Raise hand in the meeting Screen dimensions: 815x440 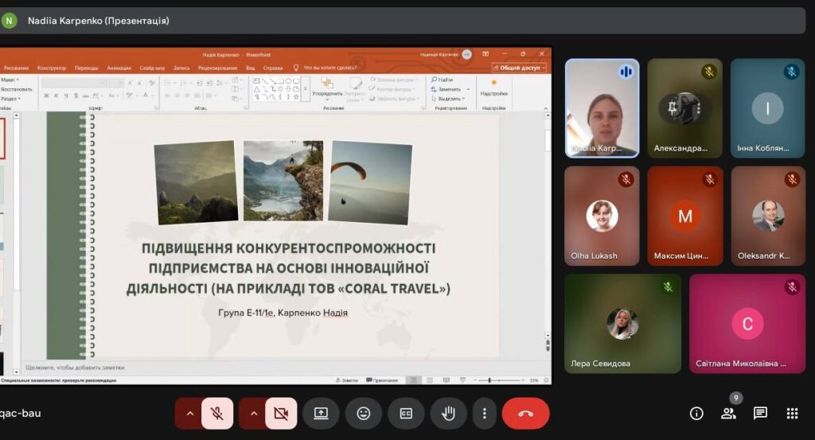click(x=449, y=414)
